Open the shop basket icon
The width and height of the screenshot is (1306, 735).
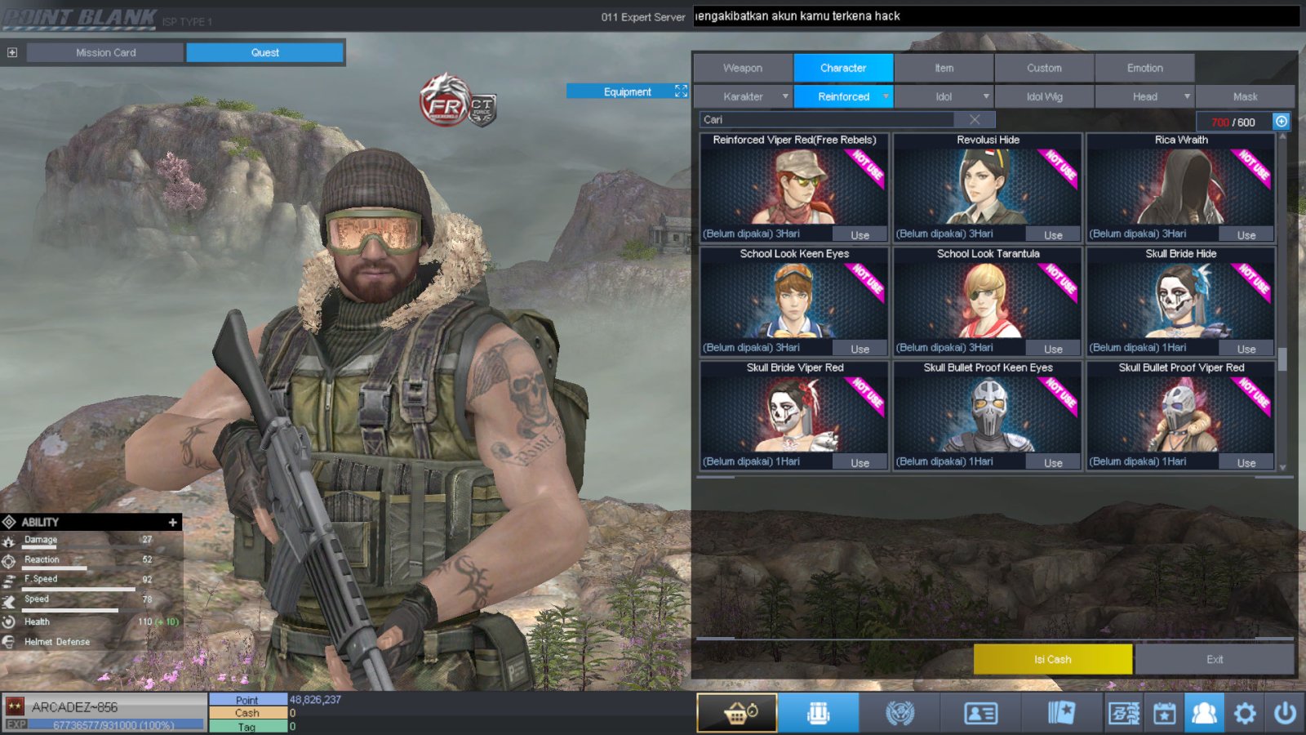(736, 713)
